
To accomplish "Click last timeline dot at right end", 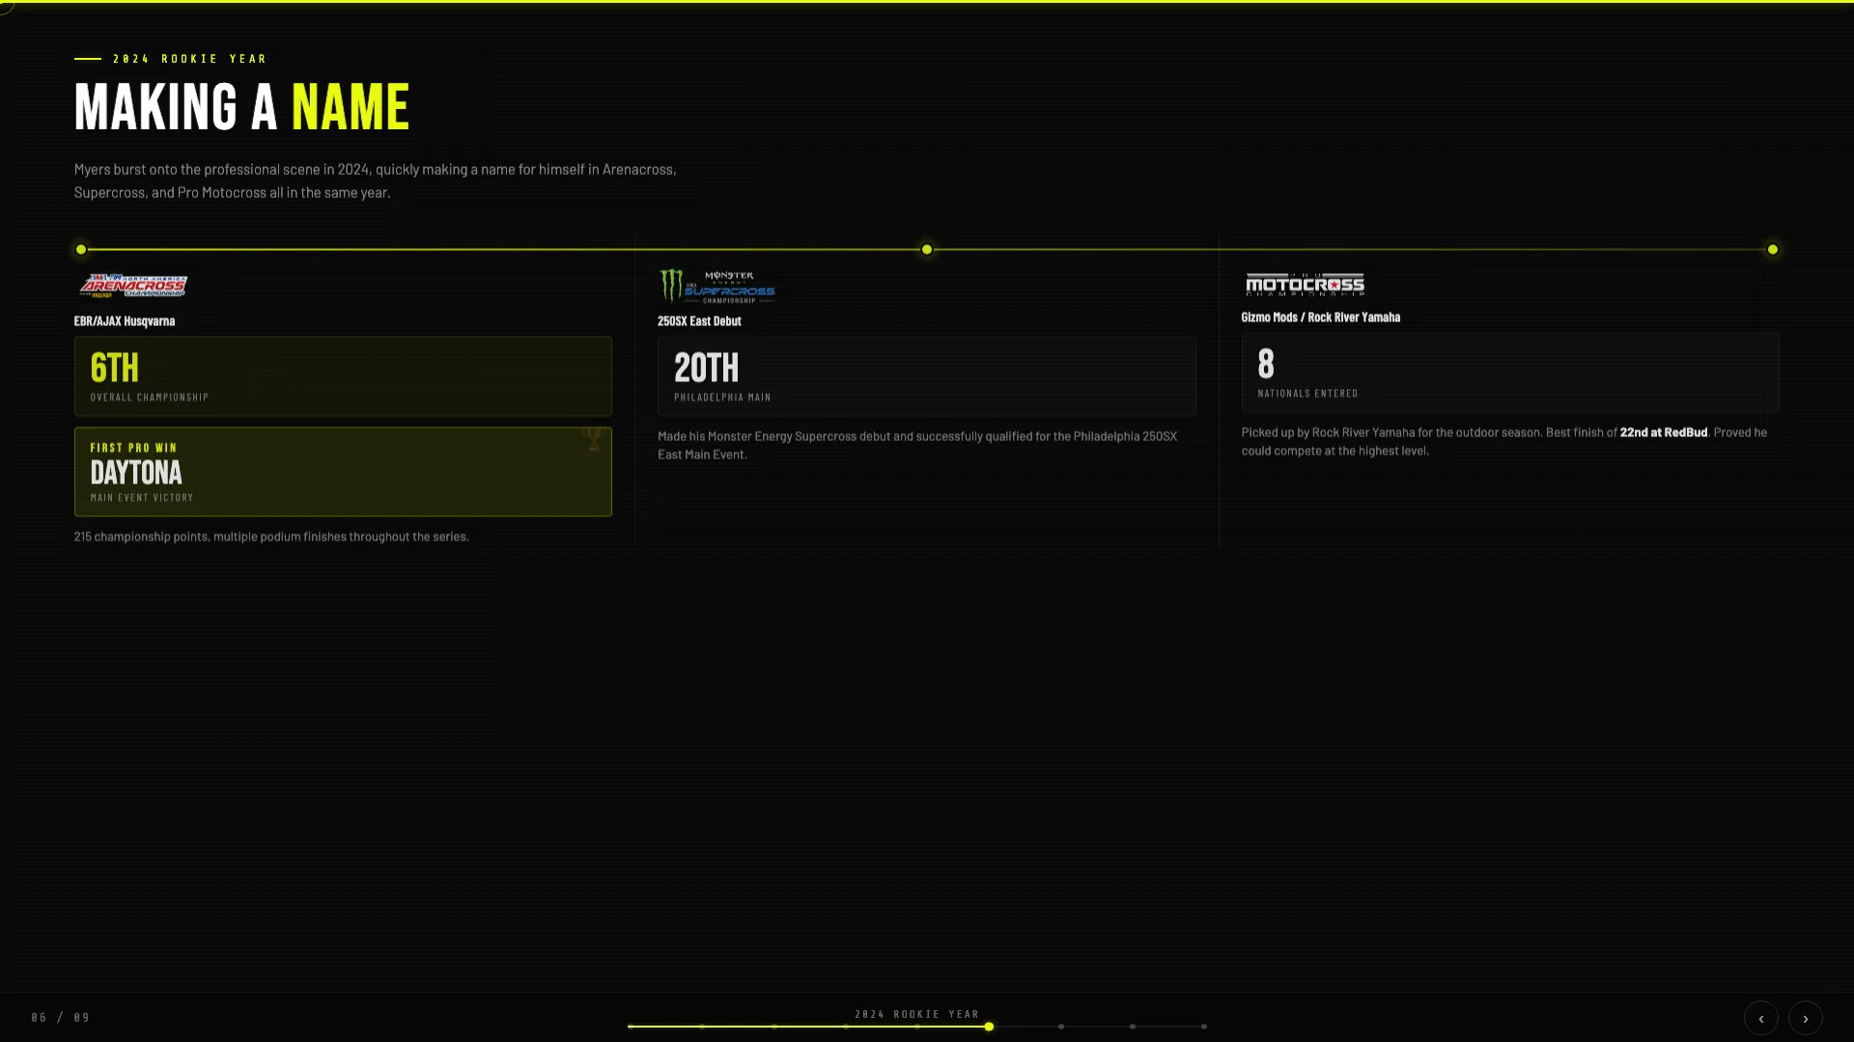I will pos(1772,250).
